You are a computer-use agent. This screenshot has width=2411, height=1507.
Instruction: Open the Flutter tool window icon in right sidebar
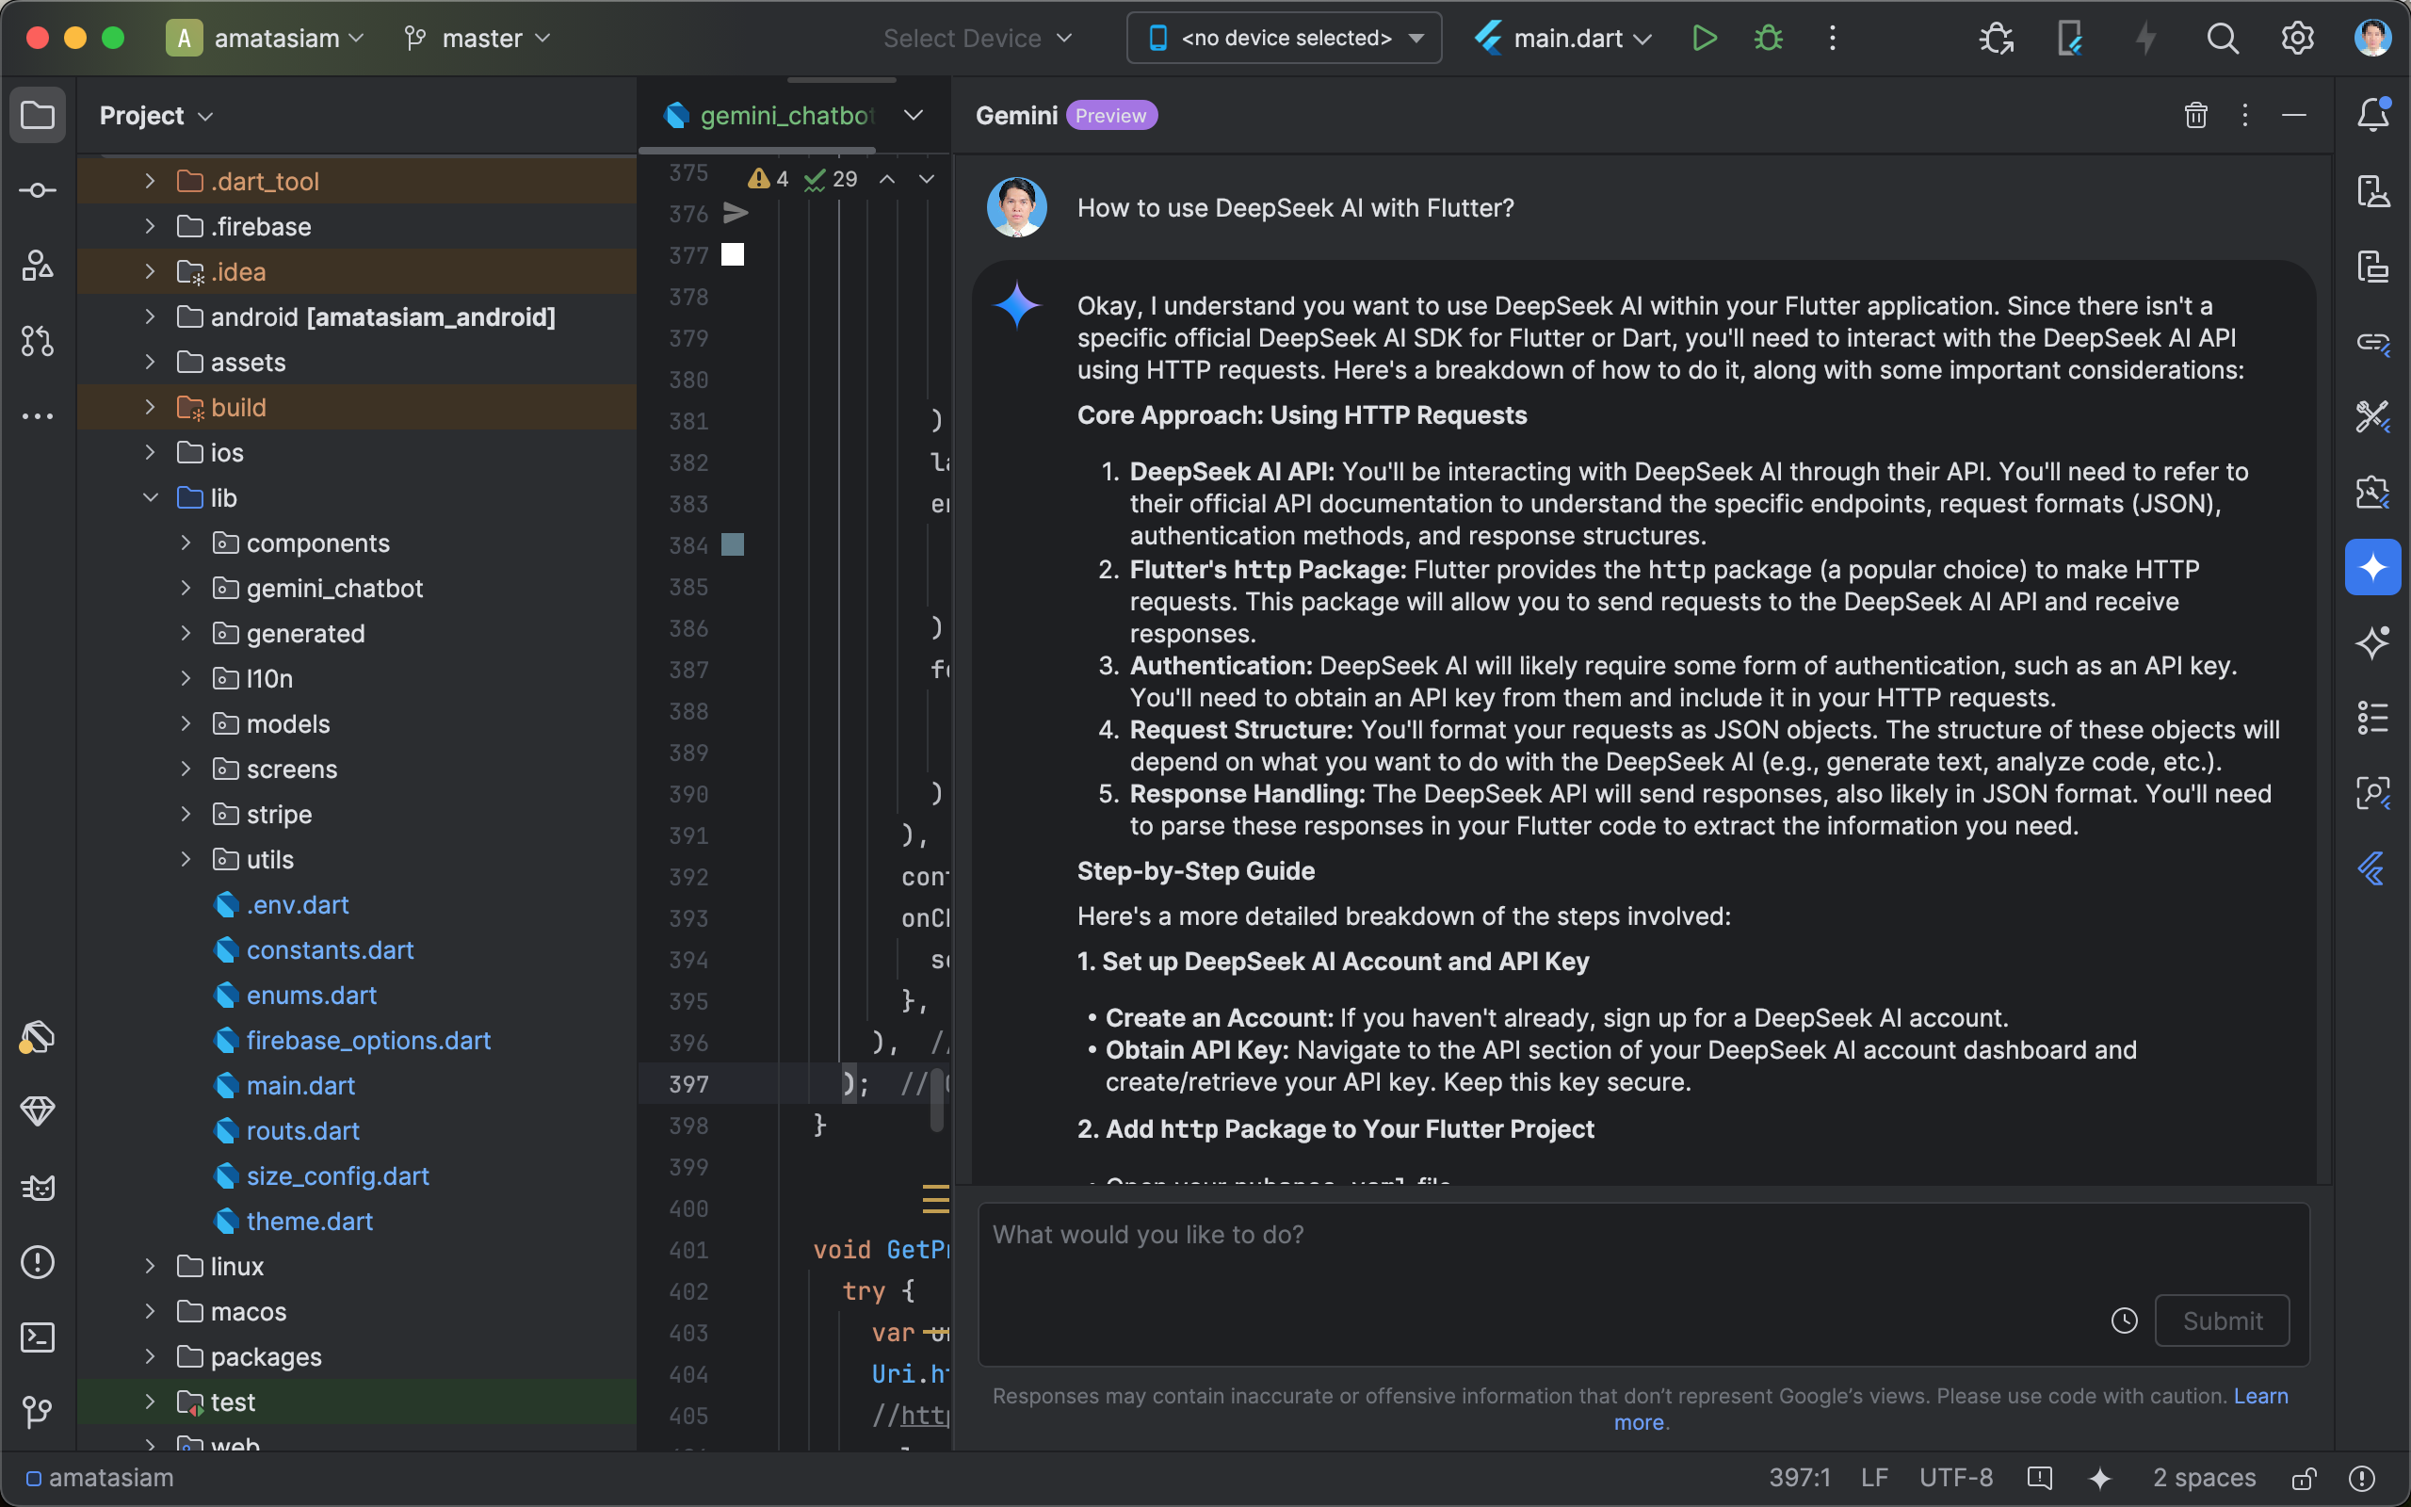click(x=2373, y=869)
